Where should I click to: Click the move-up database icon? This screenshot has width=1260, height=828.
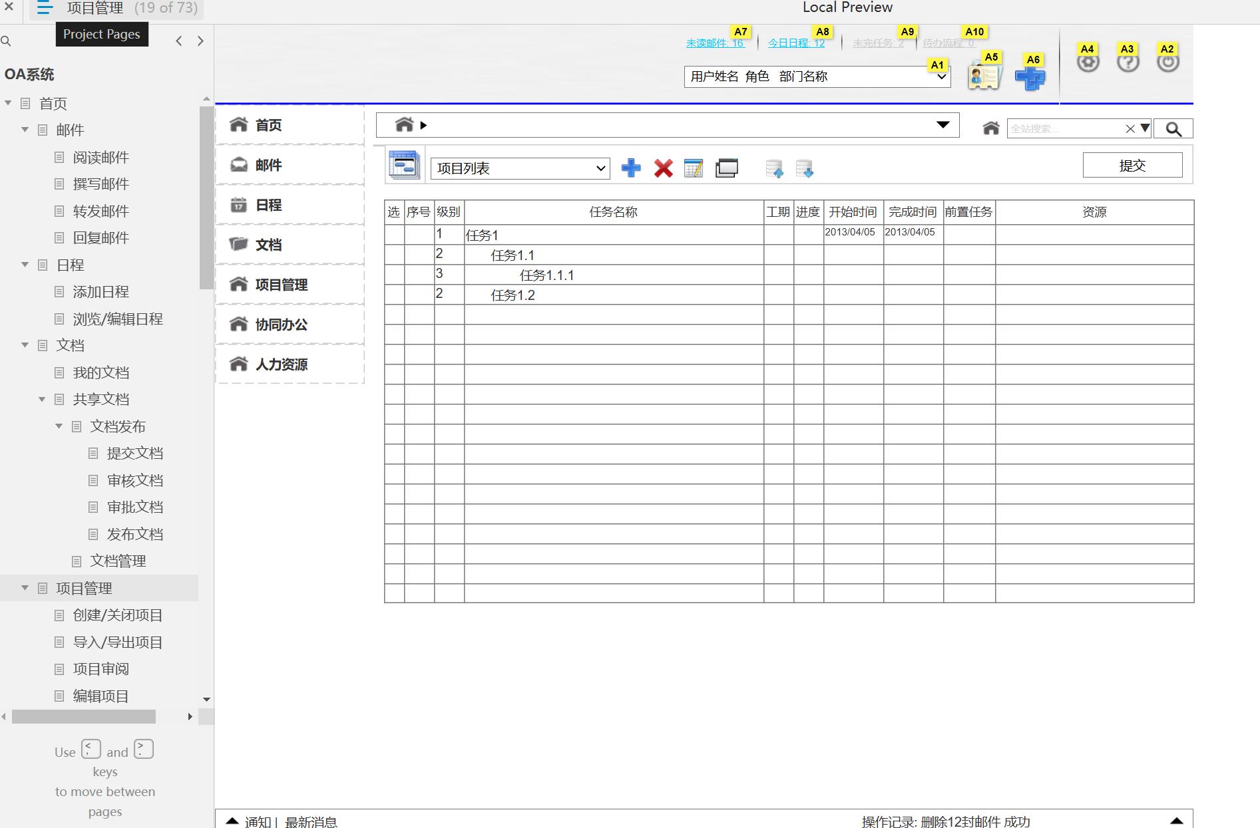774,168
